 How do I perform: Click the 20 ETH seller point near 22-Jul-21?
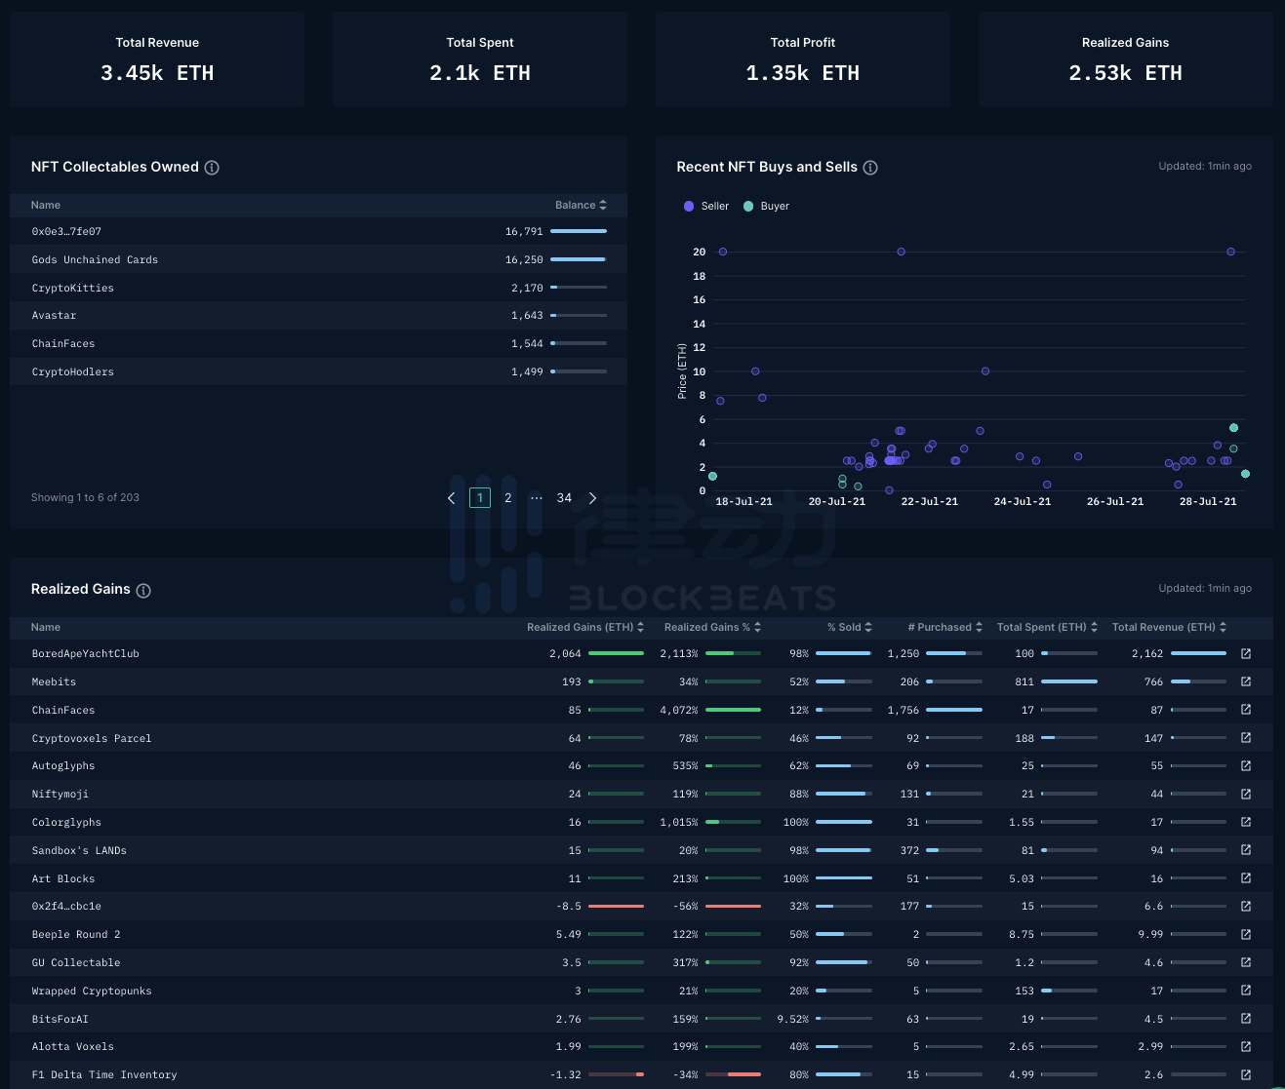click(x=901, y=252)
